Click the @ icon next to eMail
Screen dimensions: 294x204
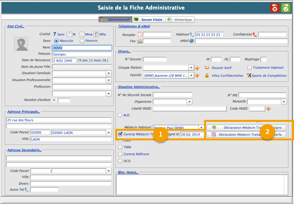[x=192, y=41]
